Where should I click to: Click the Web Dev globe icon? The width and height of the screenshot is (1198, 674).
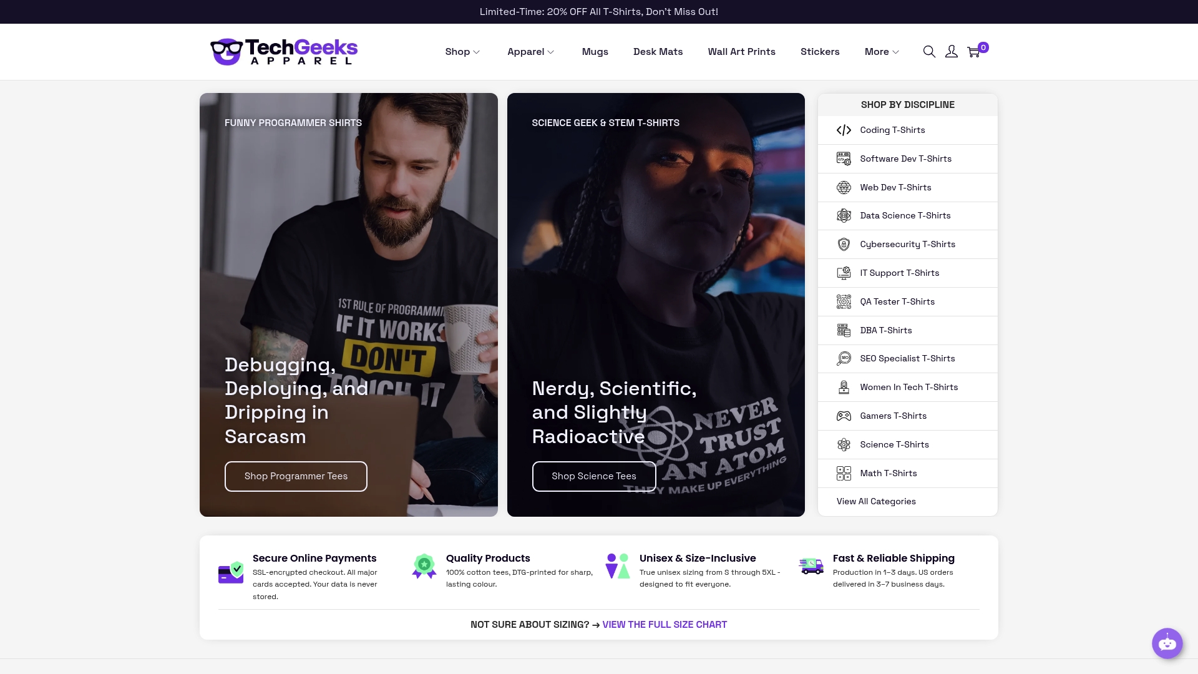click(844, 187)
